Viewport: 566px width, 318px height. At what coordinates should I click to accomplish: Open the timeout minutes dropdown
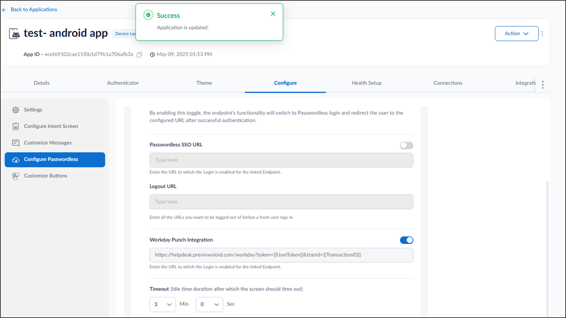pyautogui.click(x=162, y=304)
